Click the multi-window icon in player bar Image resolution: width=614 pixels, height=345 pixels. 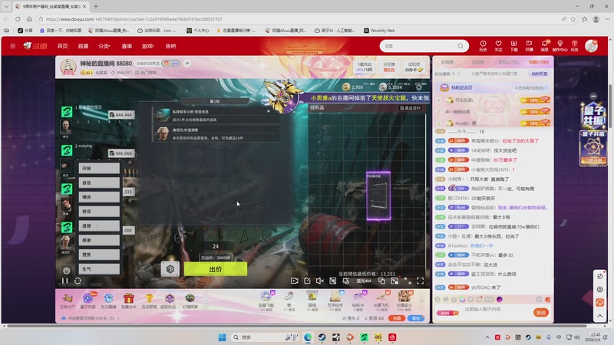pos(381,281)
